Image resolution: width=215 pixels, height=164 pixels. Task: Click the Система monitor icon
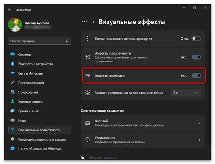13,54
